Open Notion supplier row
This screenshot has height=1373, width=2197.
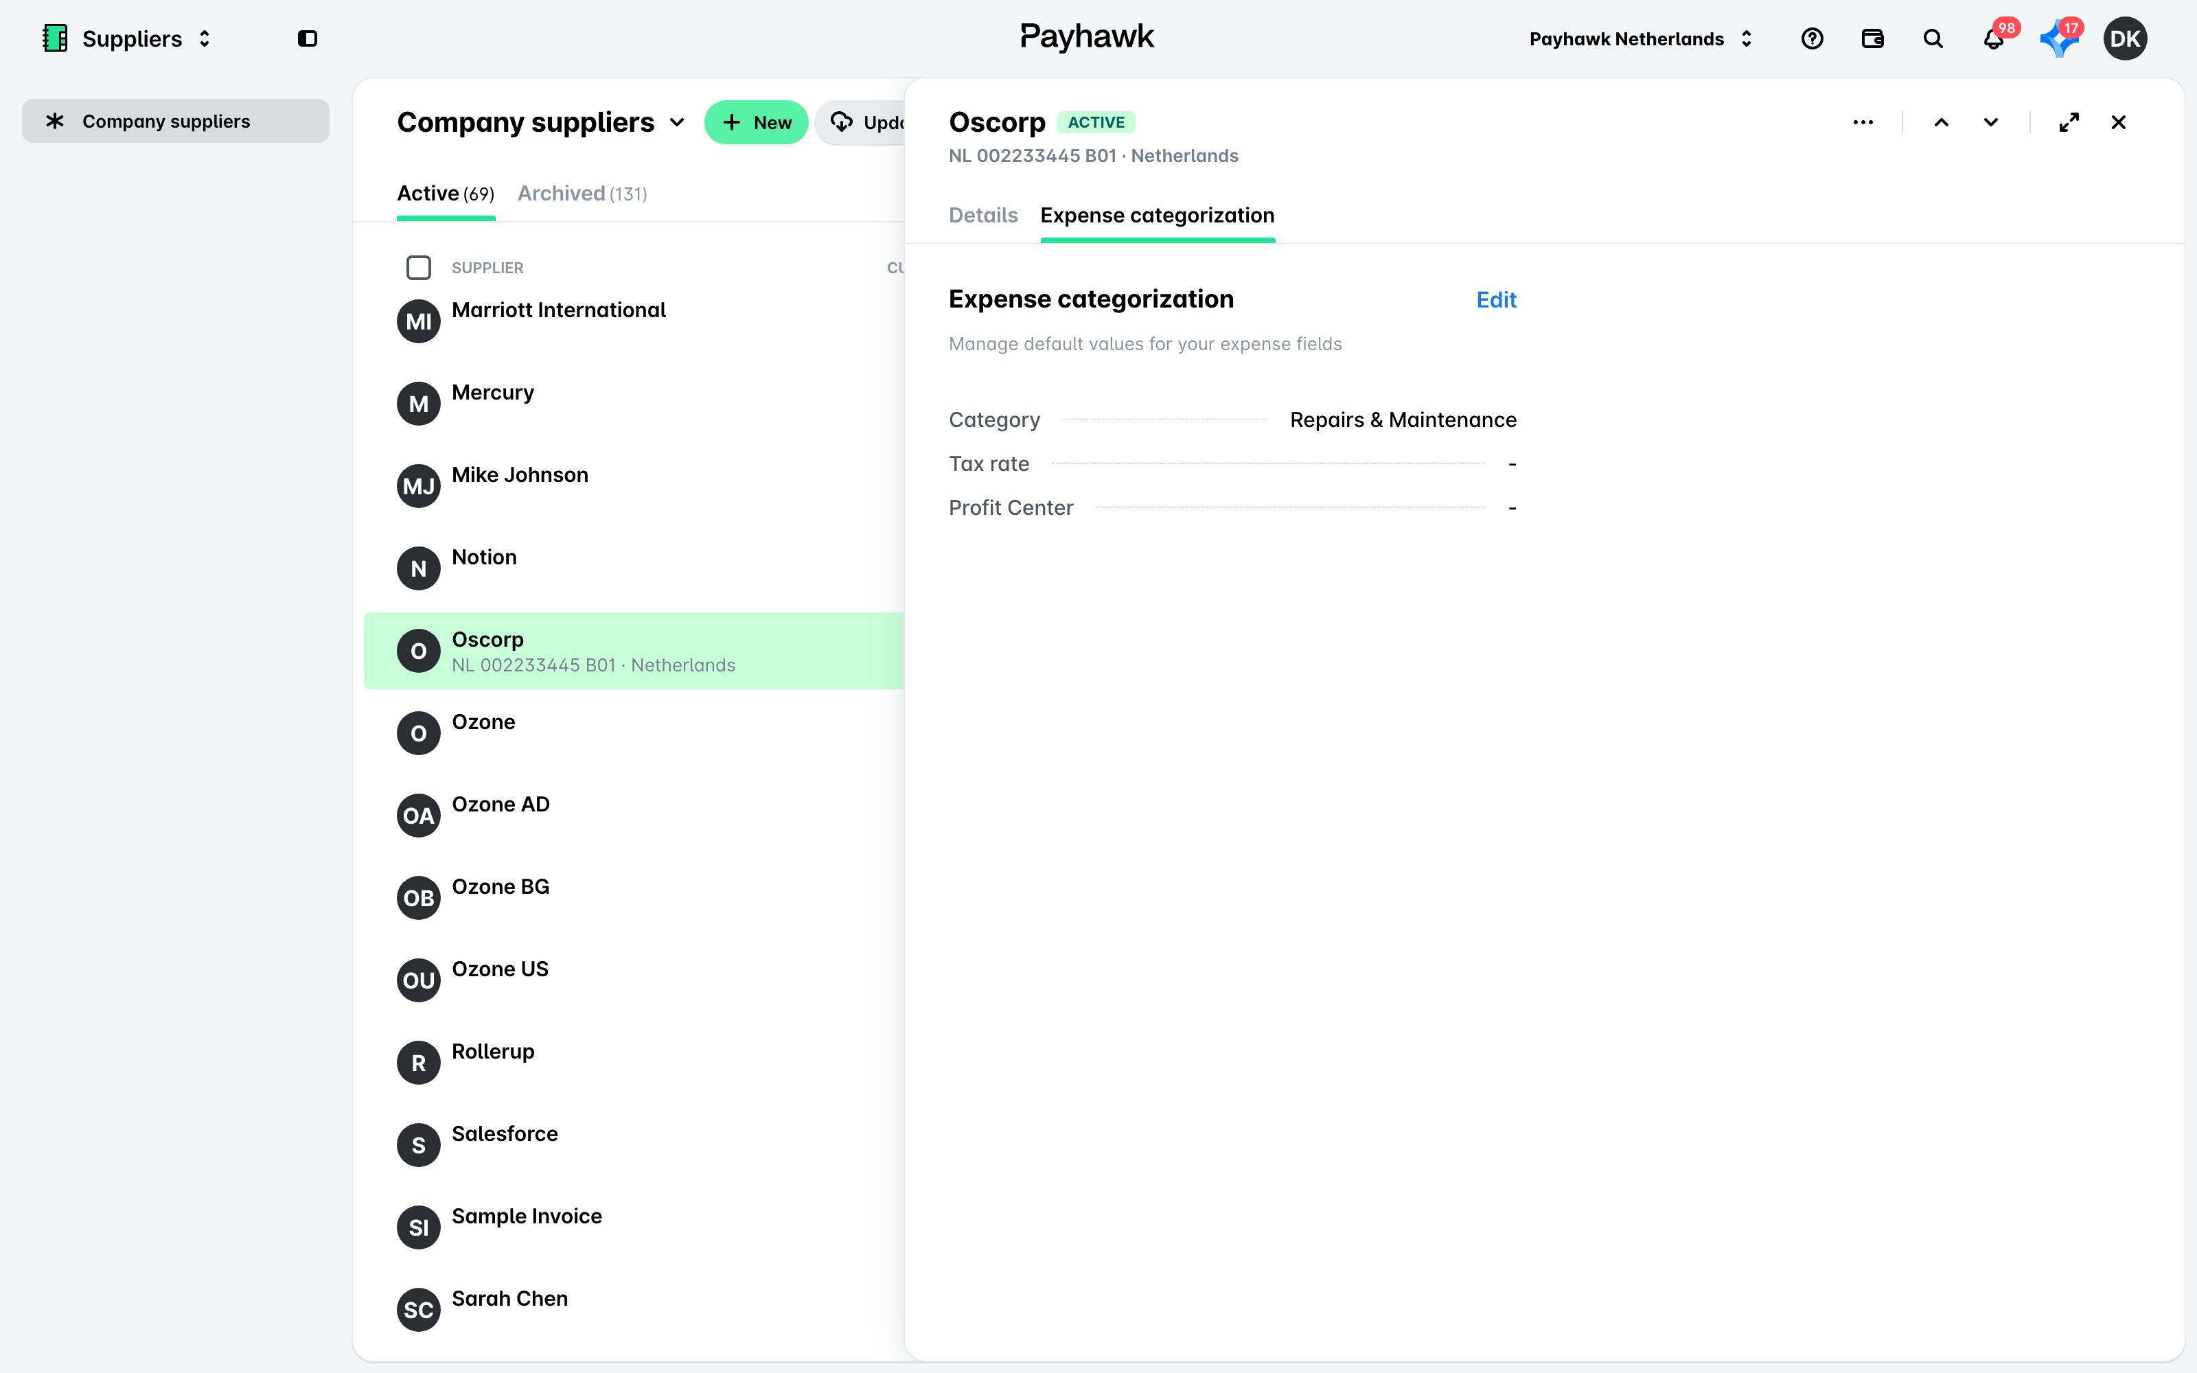[634, 568]
